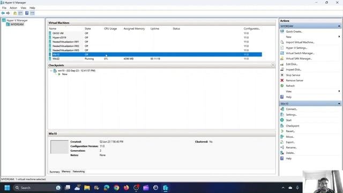Collapse the MYDREAM actions section
The image size is (343, 193).
coord(339,26)
